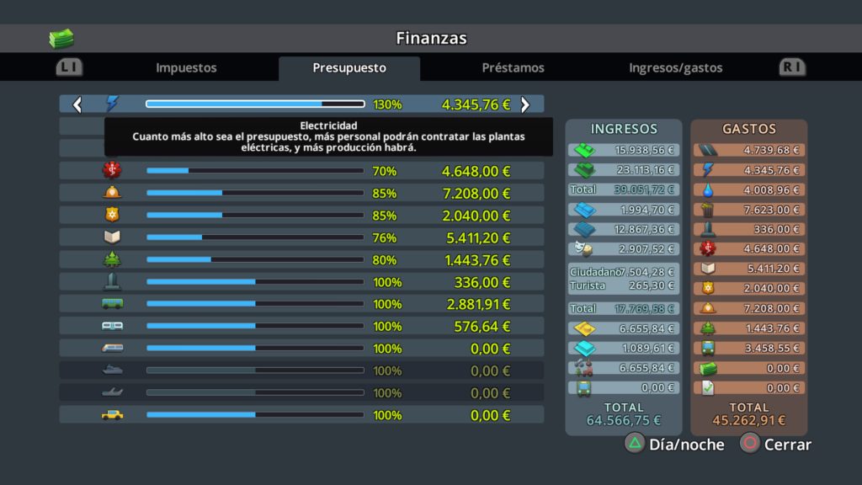Go to the Ingresos/gastos tab
The image size is (862, 485).
[675, 68]
